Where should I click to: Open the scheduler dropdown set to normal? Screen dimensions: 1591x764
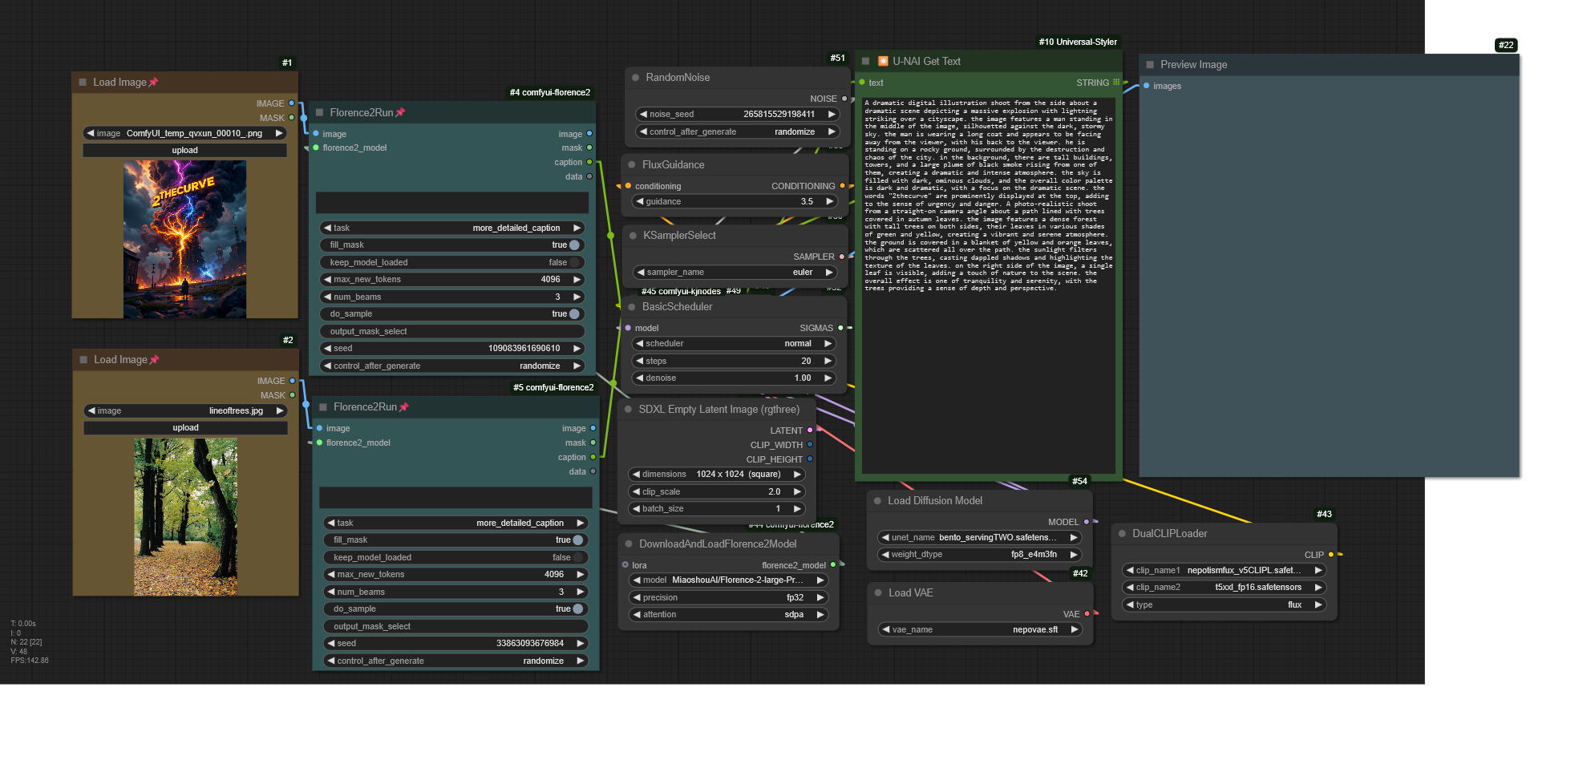click(735, 344)
